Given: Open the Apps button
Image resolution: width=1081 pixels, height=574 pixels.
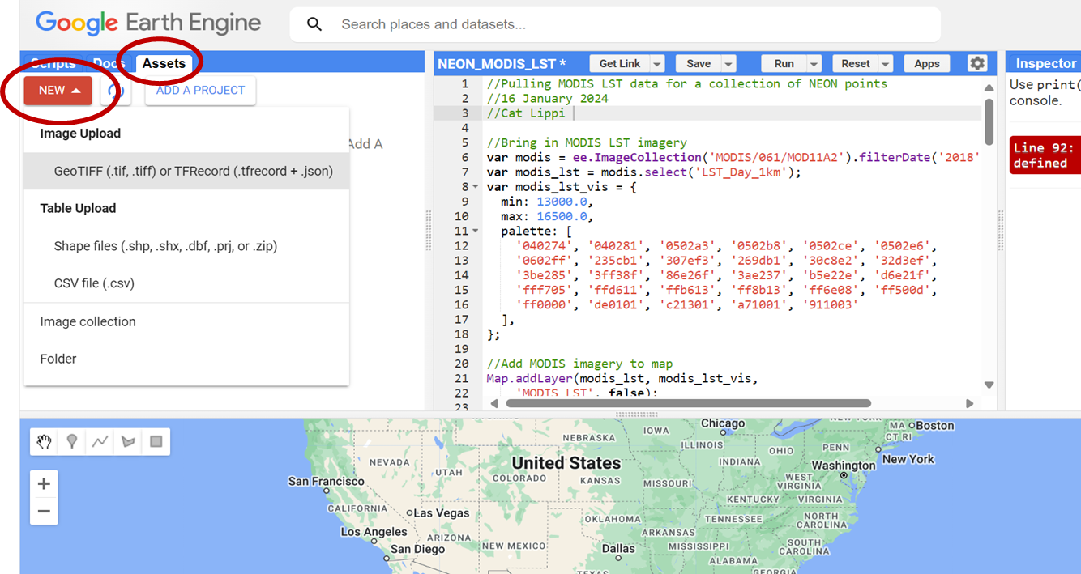Looking at the screenshot, I should (927, 64).
